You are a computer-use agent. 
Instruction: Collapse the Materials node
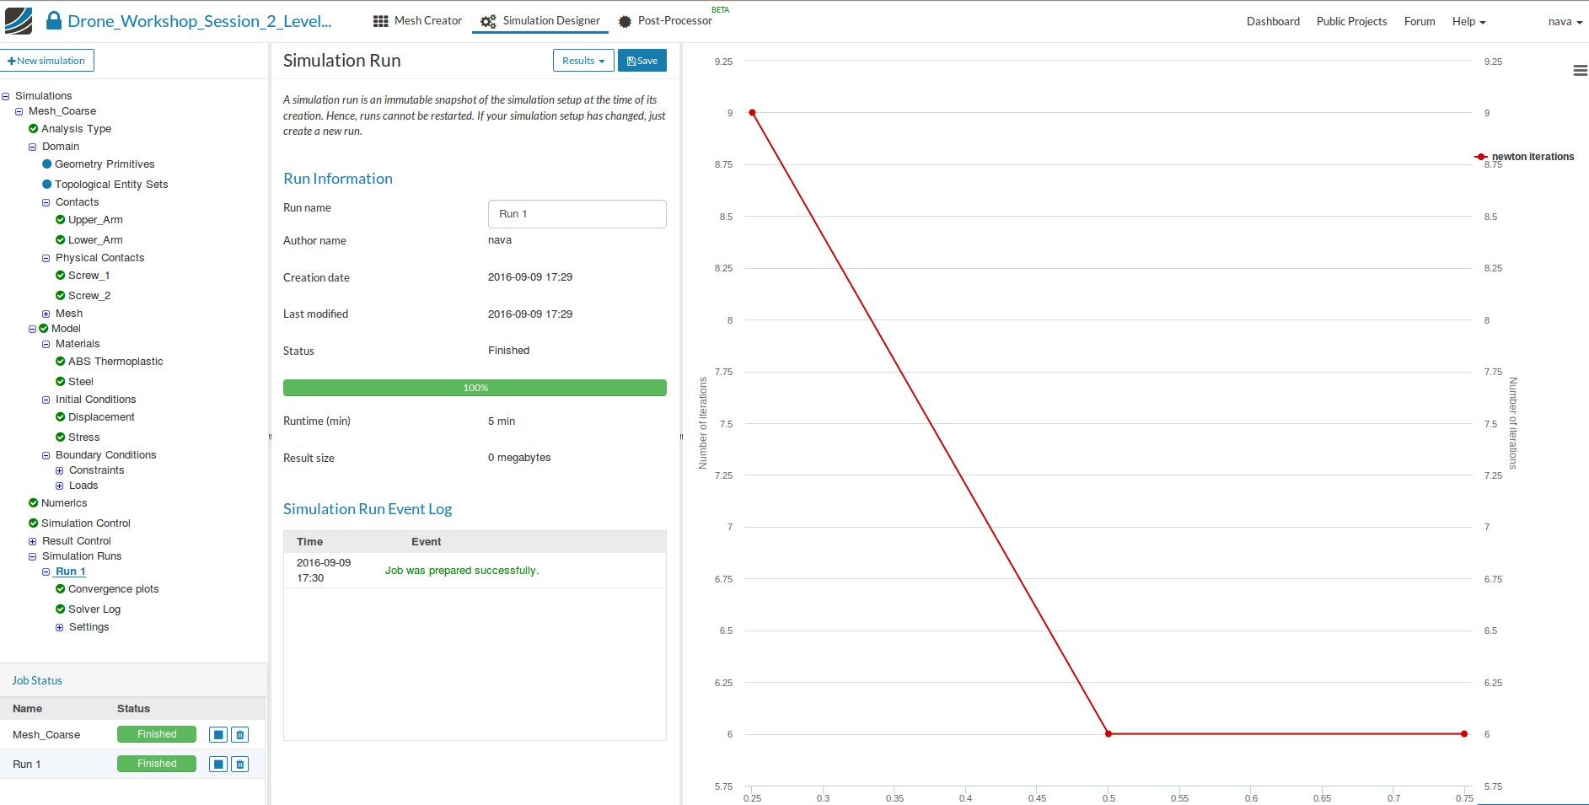[46, 345]
